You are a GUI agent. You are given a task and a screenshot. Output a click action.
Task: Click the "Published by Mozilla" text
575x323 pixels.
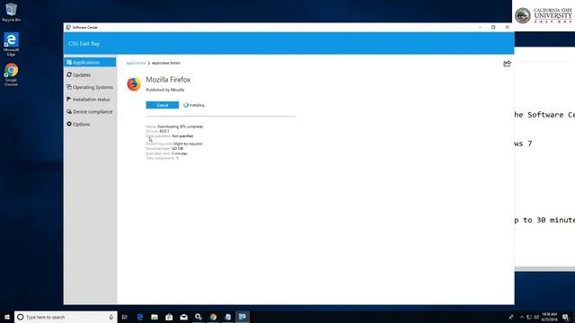pyautogui.click(x=165, y=90)
